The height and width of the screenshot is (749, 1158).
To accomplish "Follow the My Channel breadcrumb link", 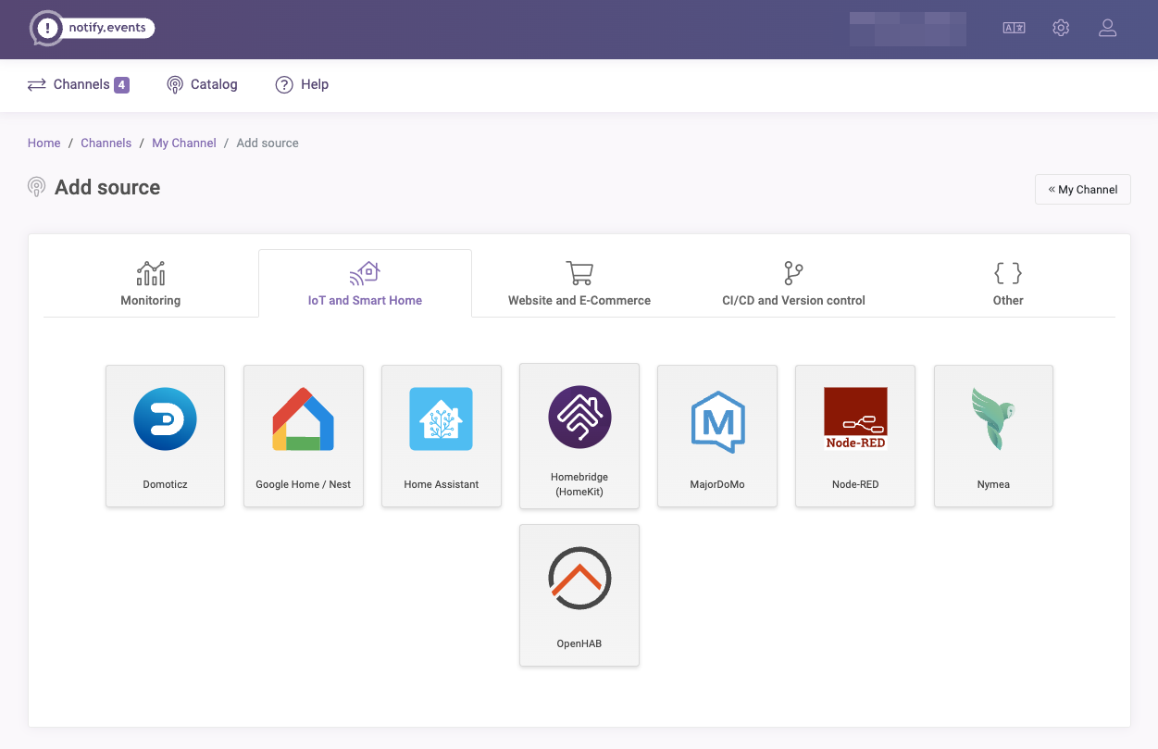I will tap(184, 144).
